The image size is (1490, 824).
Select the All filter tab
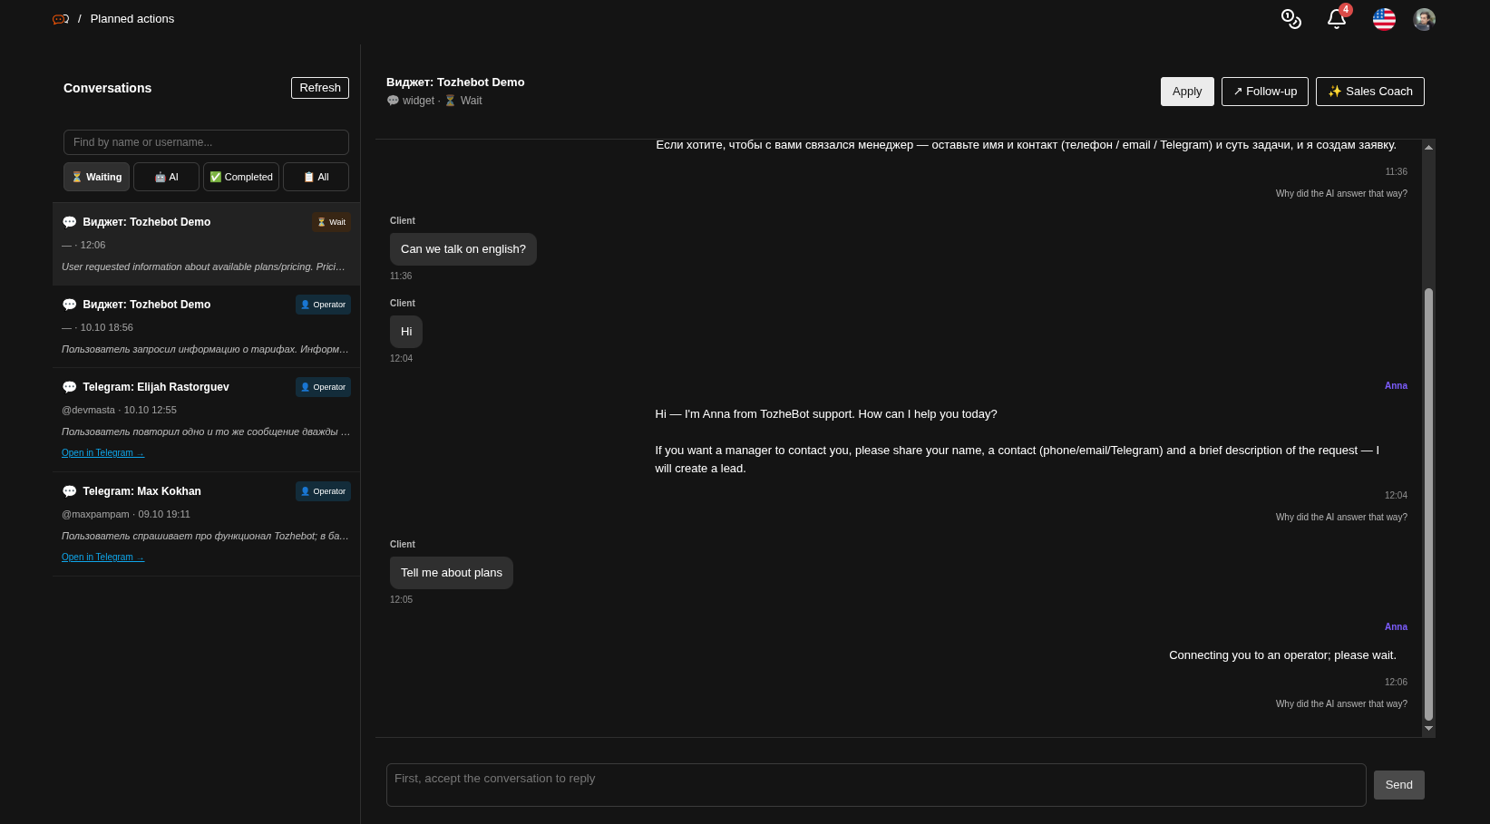(316, 177)
